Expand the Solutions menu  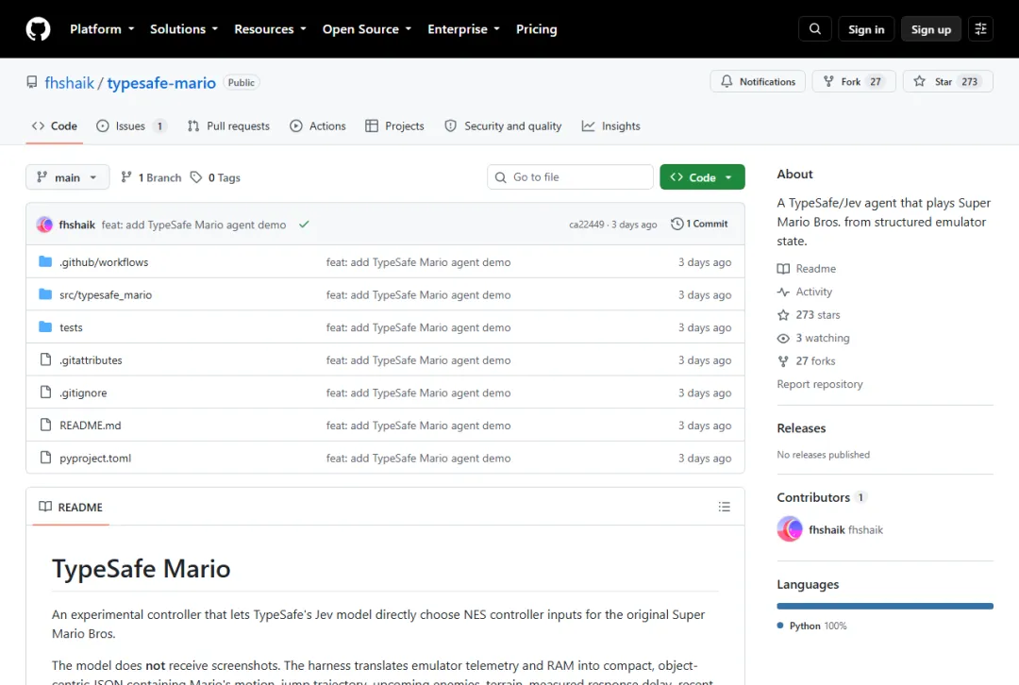[184, 29]
